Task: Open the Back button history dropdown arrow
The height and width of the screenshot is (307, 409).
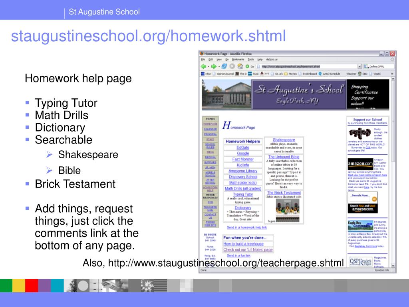Action: (208, 67)
